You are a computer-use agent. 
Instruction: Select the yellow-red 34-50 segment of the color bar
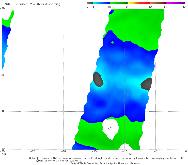(139, 3)
